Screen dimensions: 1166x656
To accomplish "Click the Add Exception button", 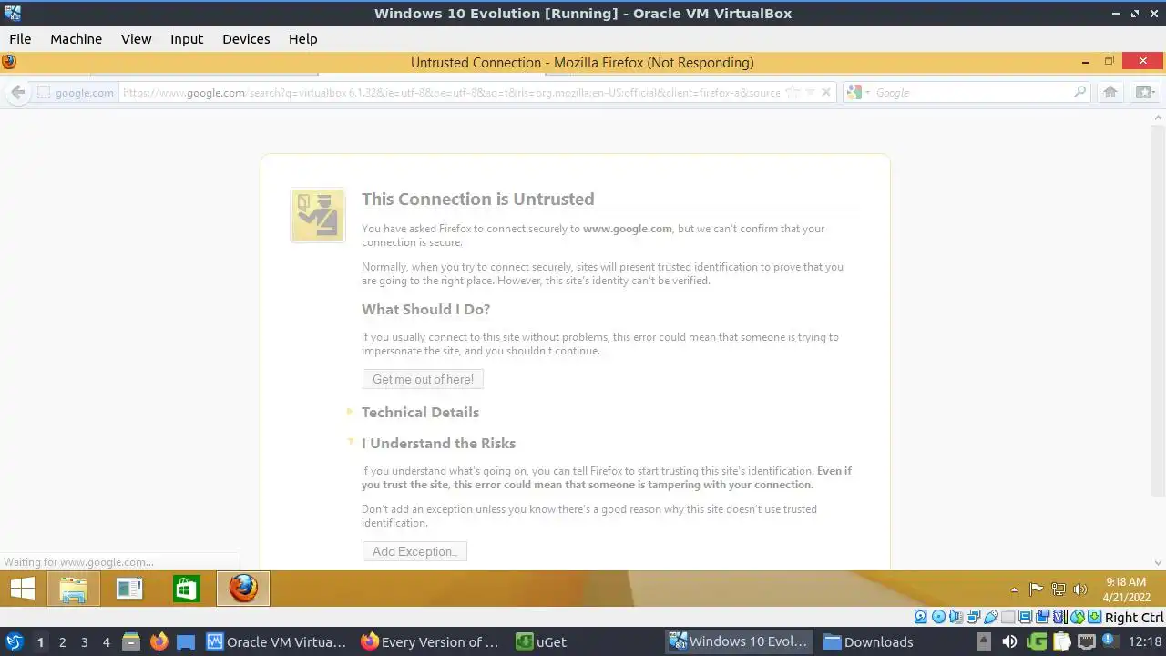I will (414, 551).
